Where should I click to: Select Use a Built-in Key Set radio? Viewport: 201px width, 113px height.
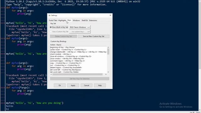tap(59, 27)
